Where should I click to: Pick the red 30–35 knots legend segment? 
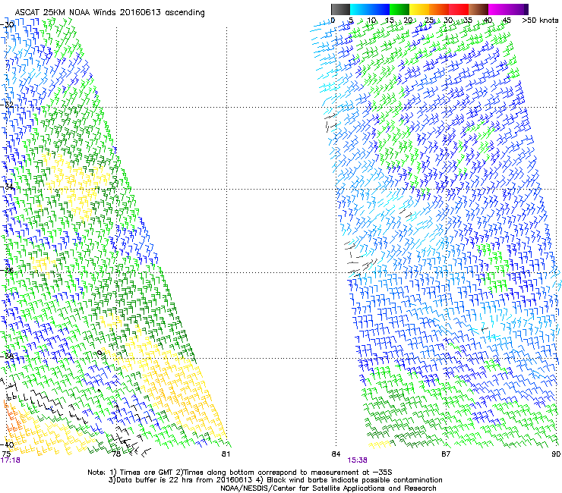coord(459,9)
